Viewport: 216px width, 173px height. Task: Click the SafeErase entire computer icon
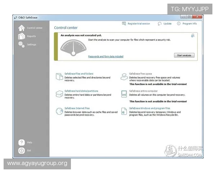tap(124, 94)
